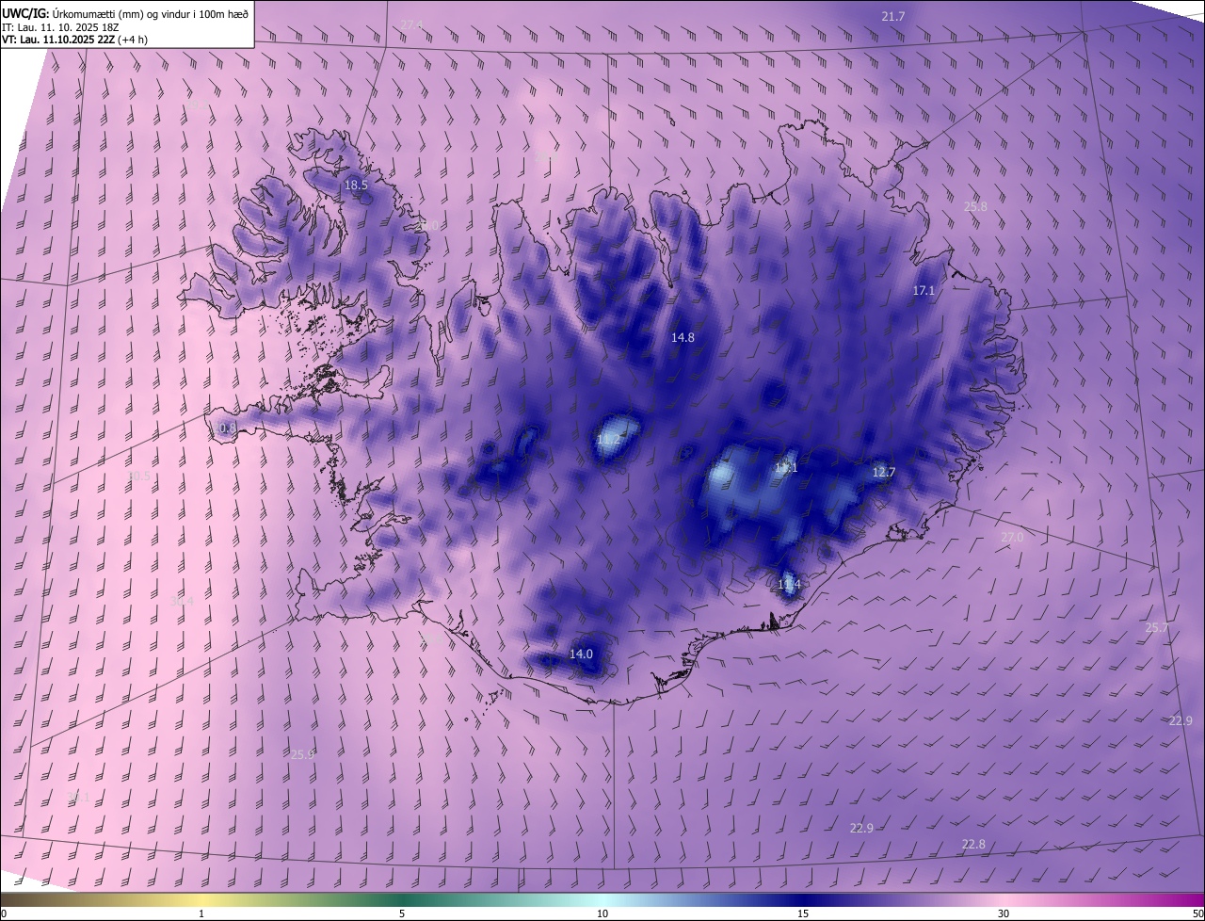Click the 22.8 value label
The height and width of the screenshot is (921, 1205).
[x=973, y=845]
